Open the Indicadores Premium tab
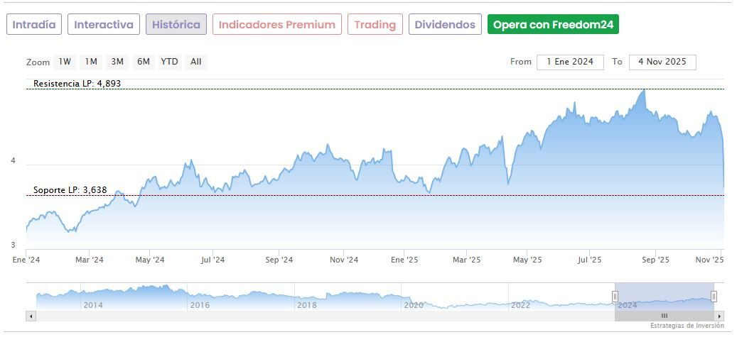 [276, 25]
